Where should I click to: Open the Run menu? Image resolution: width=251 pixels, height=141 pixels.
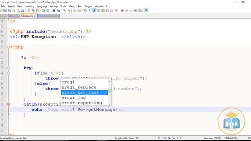pyautogui.click(x=80, y=6)
